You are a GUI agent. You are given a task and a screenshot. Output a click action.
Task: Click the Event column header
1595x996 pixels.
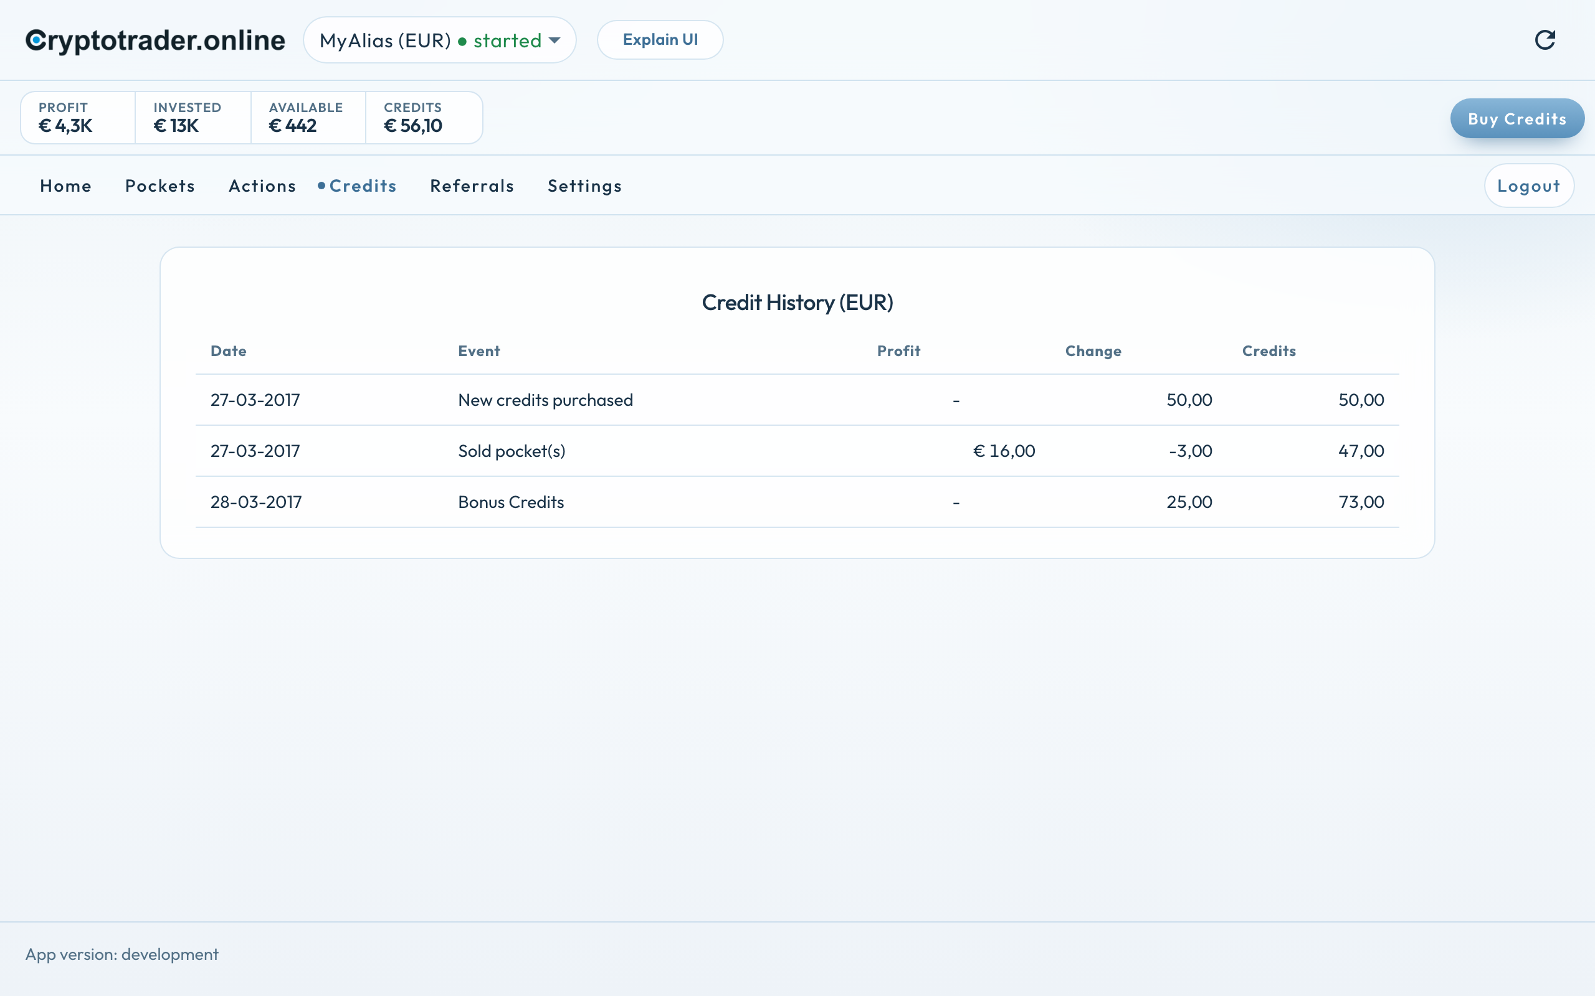pyautogui.click(x=479, y=351)
